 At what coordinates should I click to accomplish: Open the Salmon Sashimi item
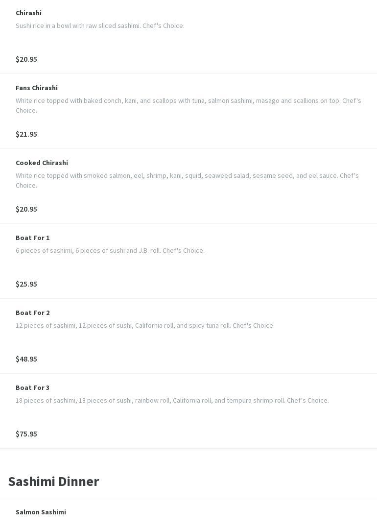(41, 512)
